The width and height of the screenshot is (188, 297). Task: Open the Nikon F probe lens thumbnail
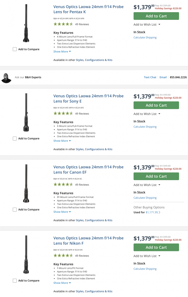pyautogui.click(x=26, y=255)
